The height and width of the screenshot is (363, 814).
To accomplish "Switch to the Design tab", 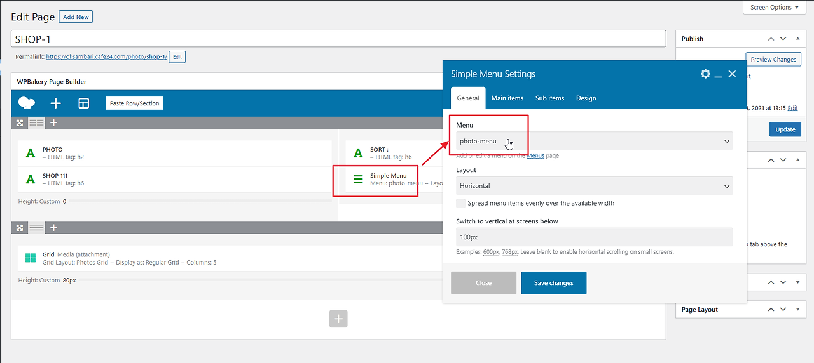I will (x=586, y=98).
